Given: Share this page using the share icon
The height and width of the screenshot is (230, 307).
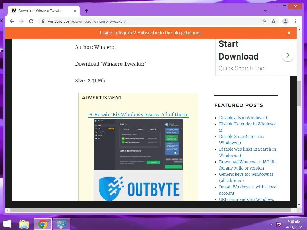Looking at the screenshot, I should (264, 21).
